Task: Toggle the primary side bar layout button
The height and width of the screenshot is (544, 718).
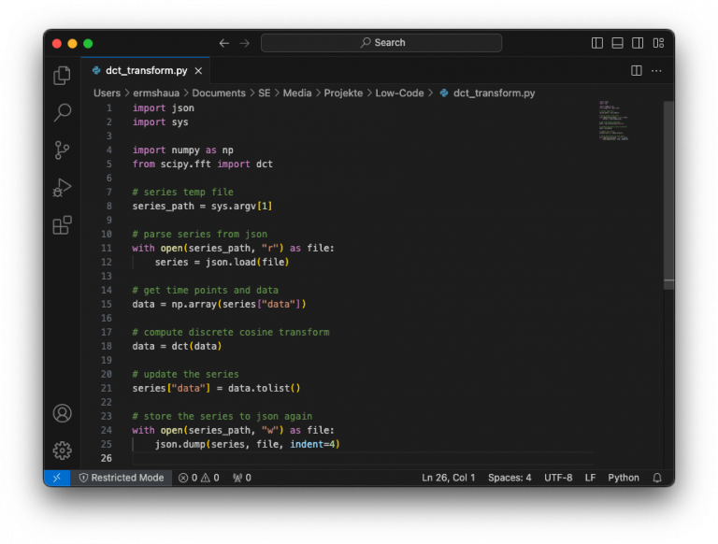Action: coord(597,43)
